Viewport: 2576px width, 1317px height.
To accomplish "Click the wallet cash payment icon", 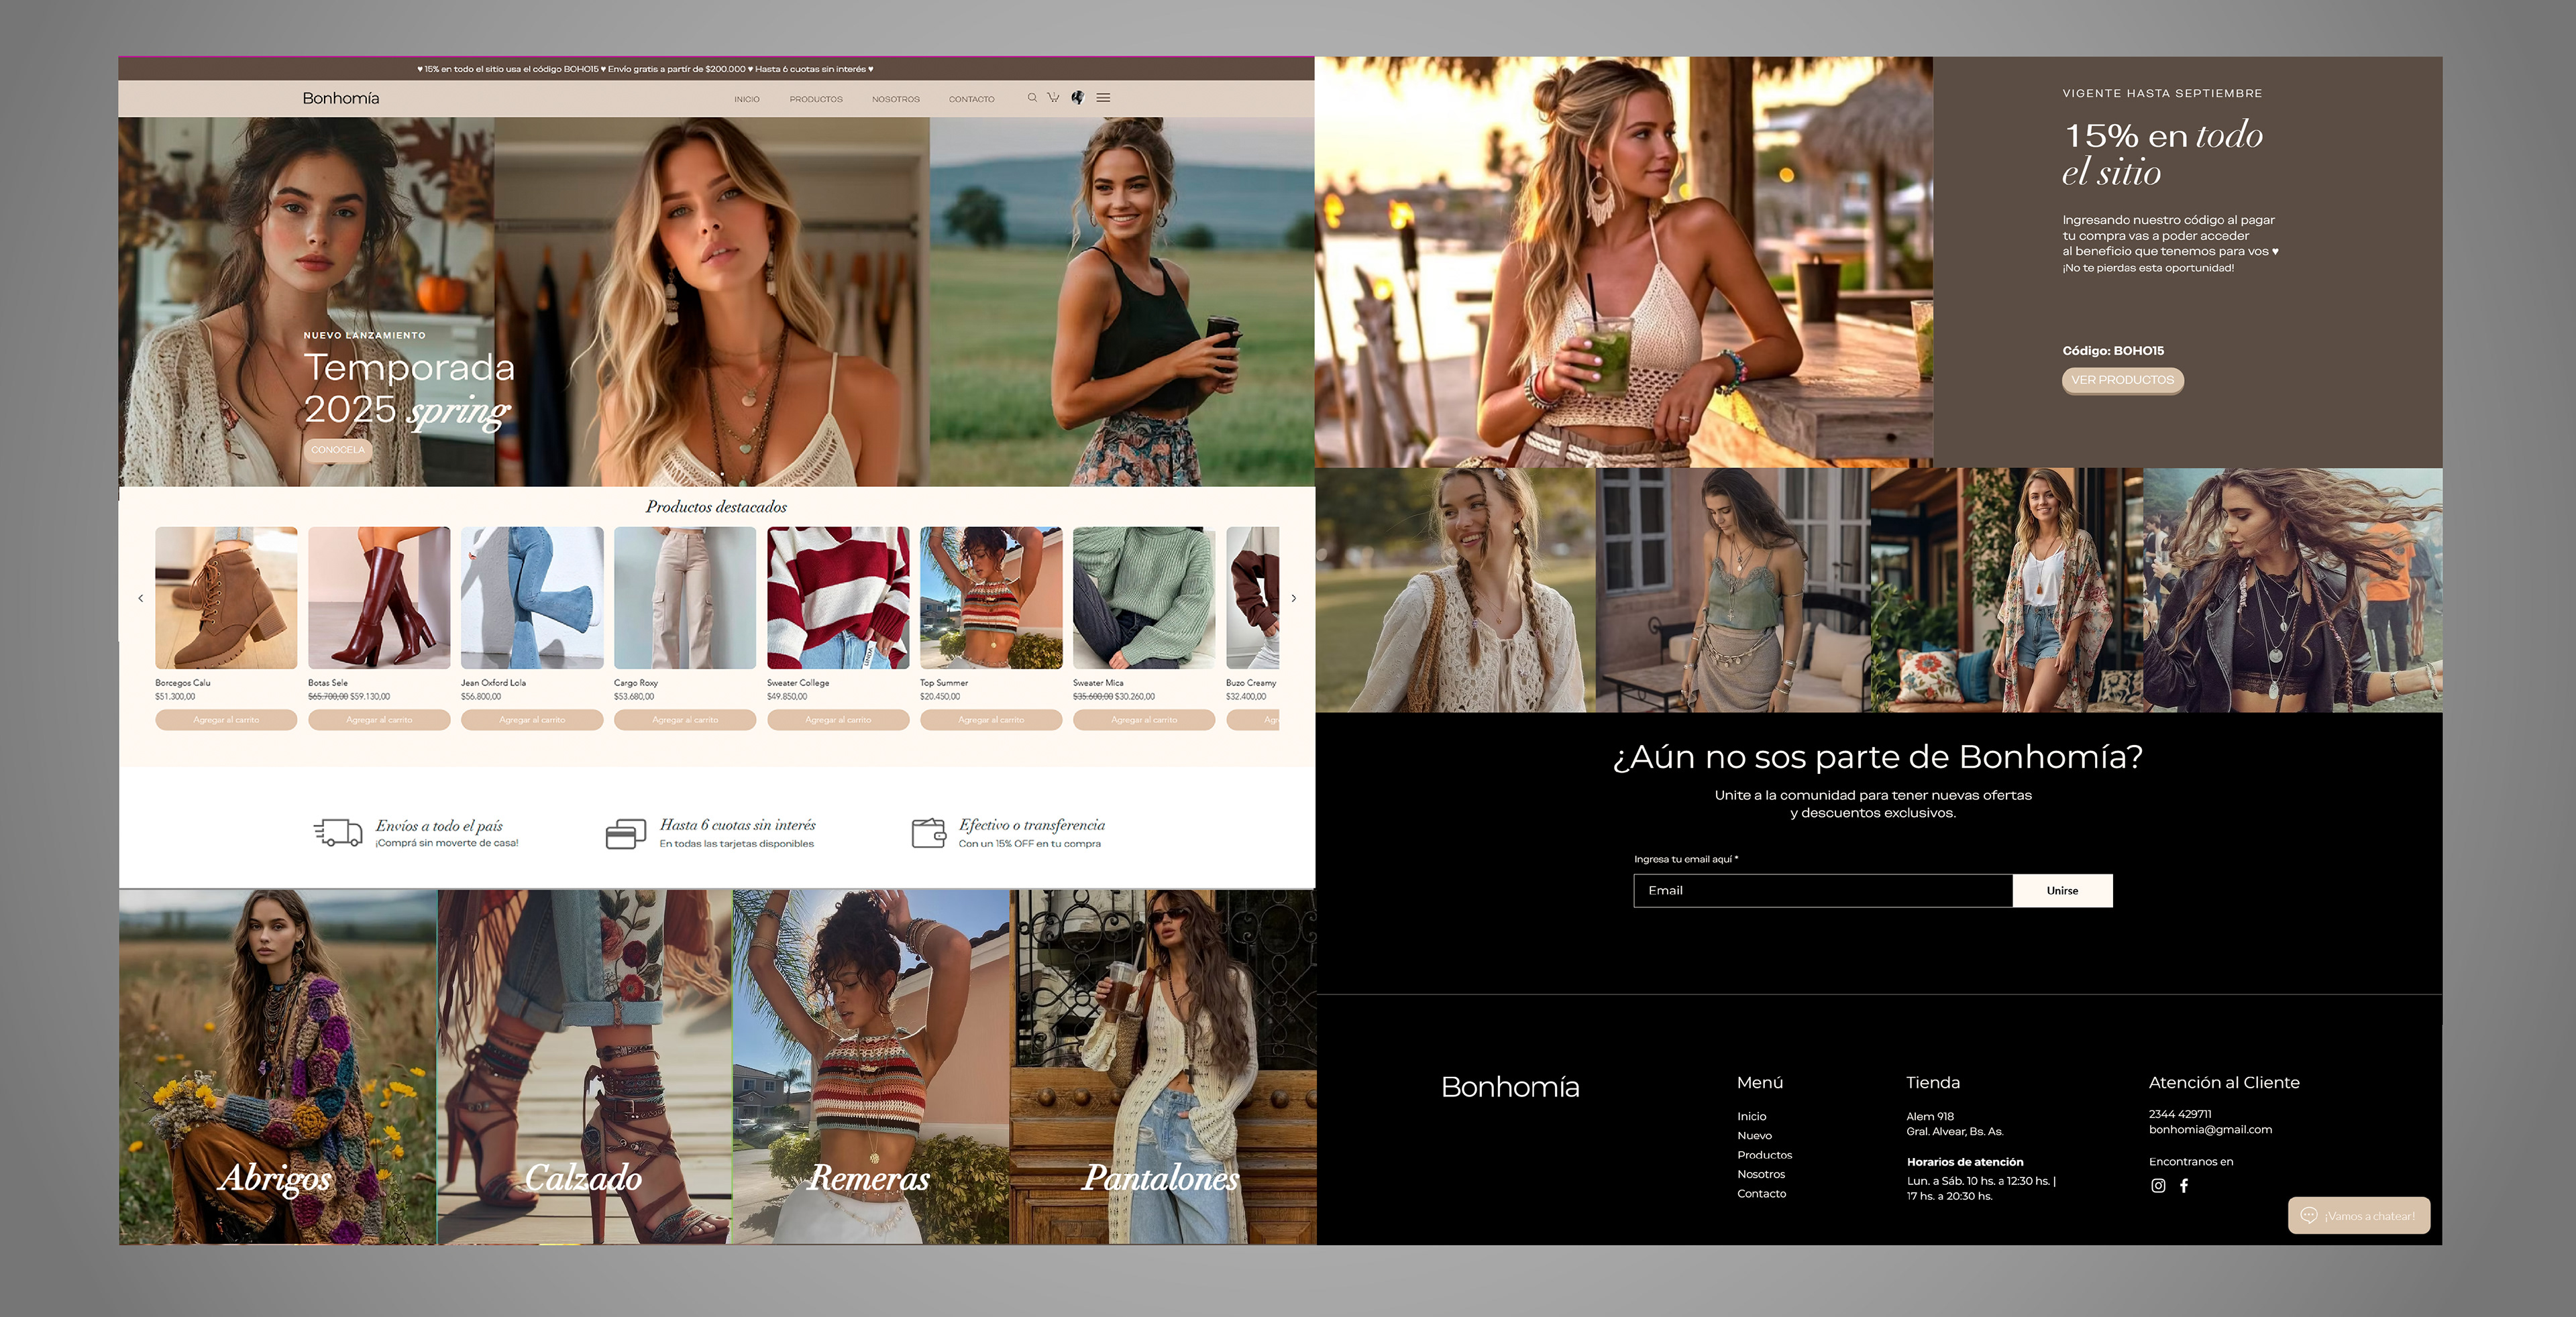I will click(x=928, y=832).
